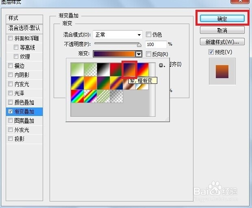
Task: Enable the 纹理 checkbox
Action: [x=16, y=56]
